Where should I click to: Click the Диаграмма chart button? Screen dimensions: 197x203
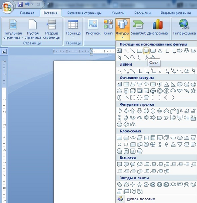tap(158, 27)
